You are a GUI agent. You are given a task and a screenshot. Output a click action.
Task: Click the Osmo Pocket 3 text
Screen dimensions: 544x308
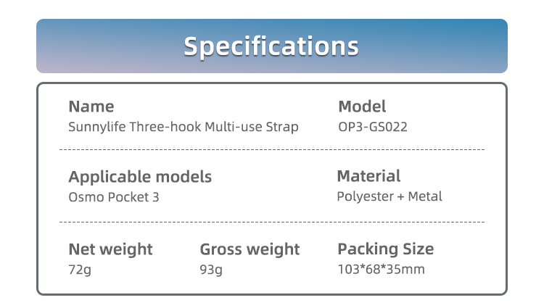113,197
